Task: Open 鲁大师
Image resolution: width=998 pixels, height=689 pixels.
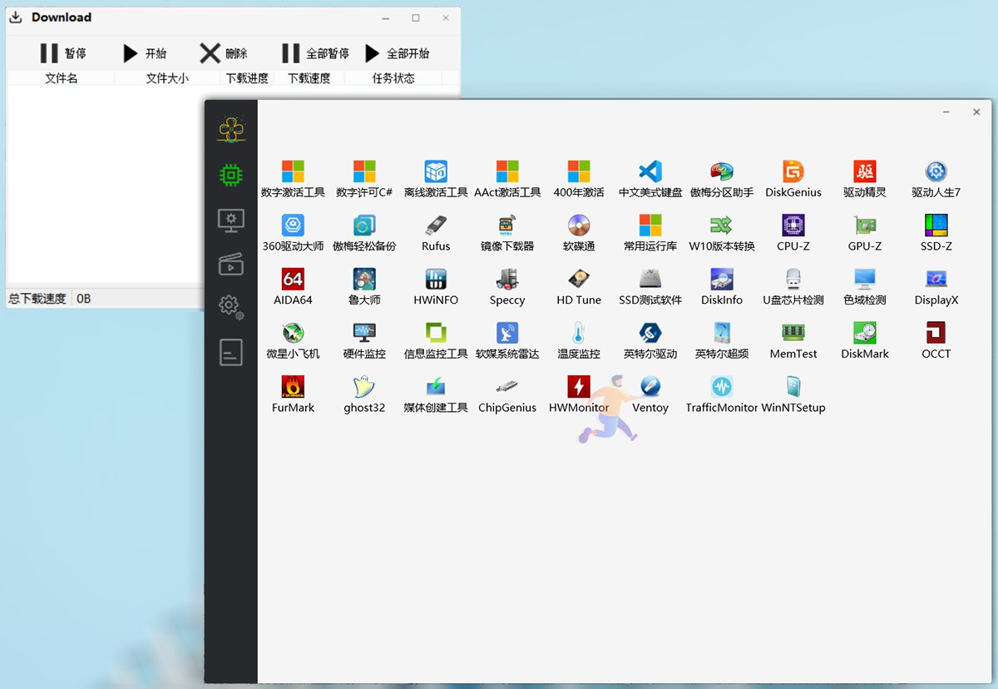Action: (x=364, y=287)
